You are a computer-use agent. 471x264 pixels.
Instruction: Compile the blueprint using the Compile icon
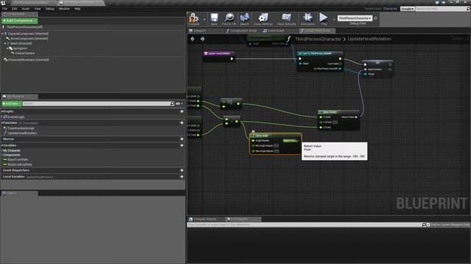tap(194, 19)
